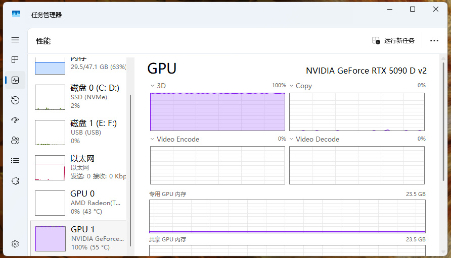Open the App history page icon

tap(15, 100)
